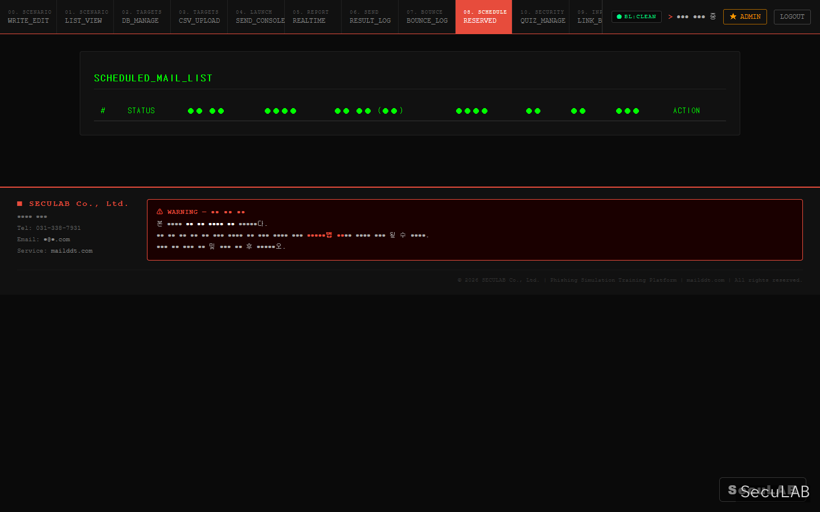820x512 pixels.
Task: Click the STATUS column header
Action: [x=141, y=110]
